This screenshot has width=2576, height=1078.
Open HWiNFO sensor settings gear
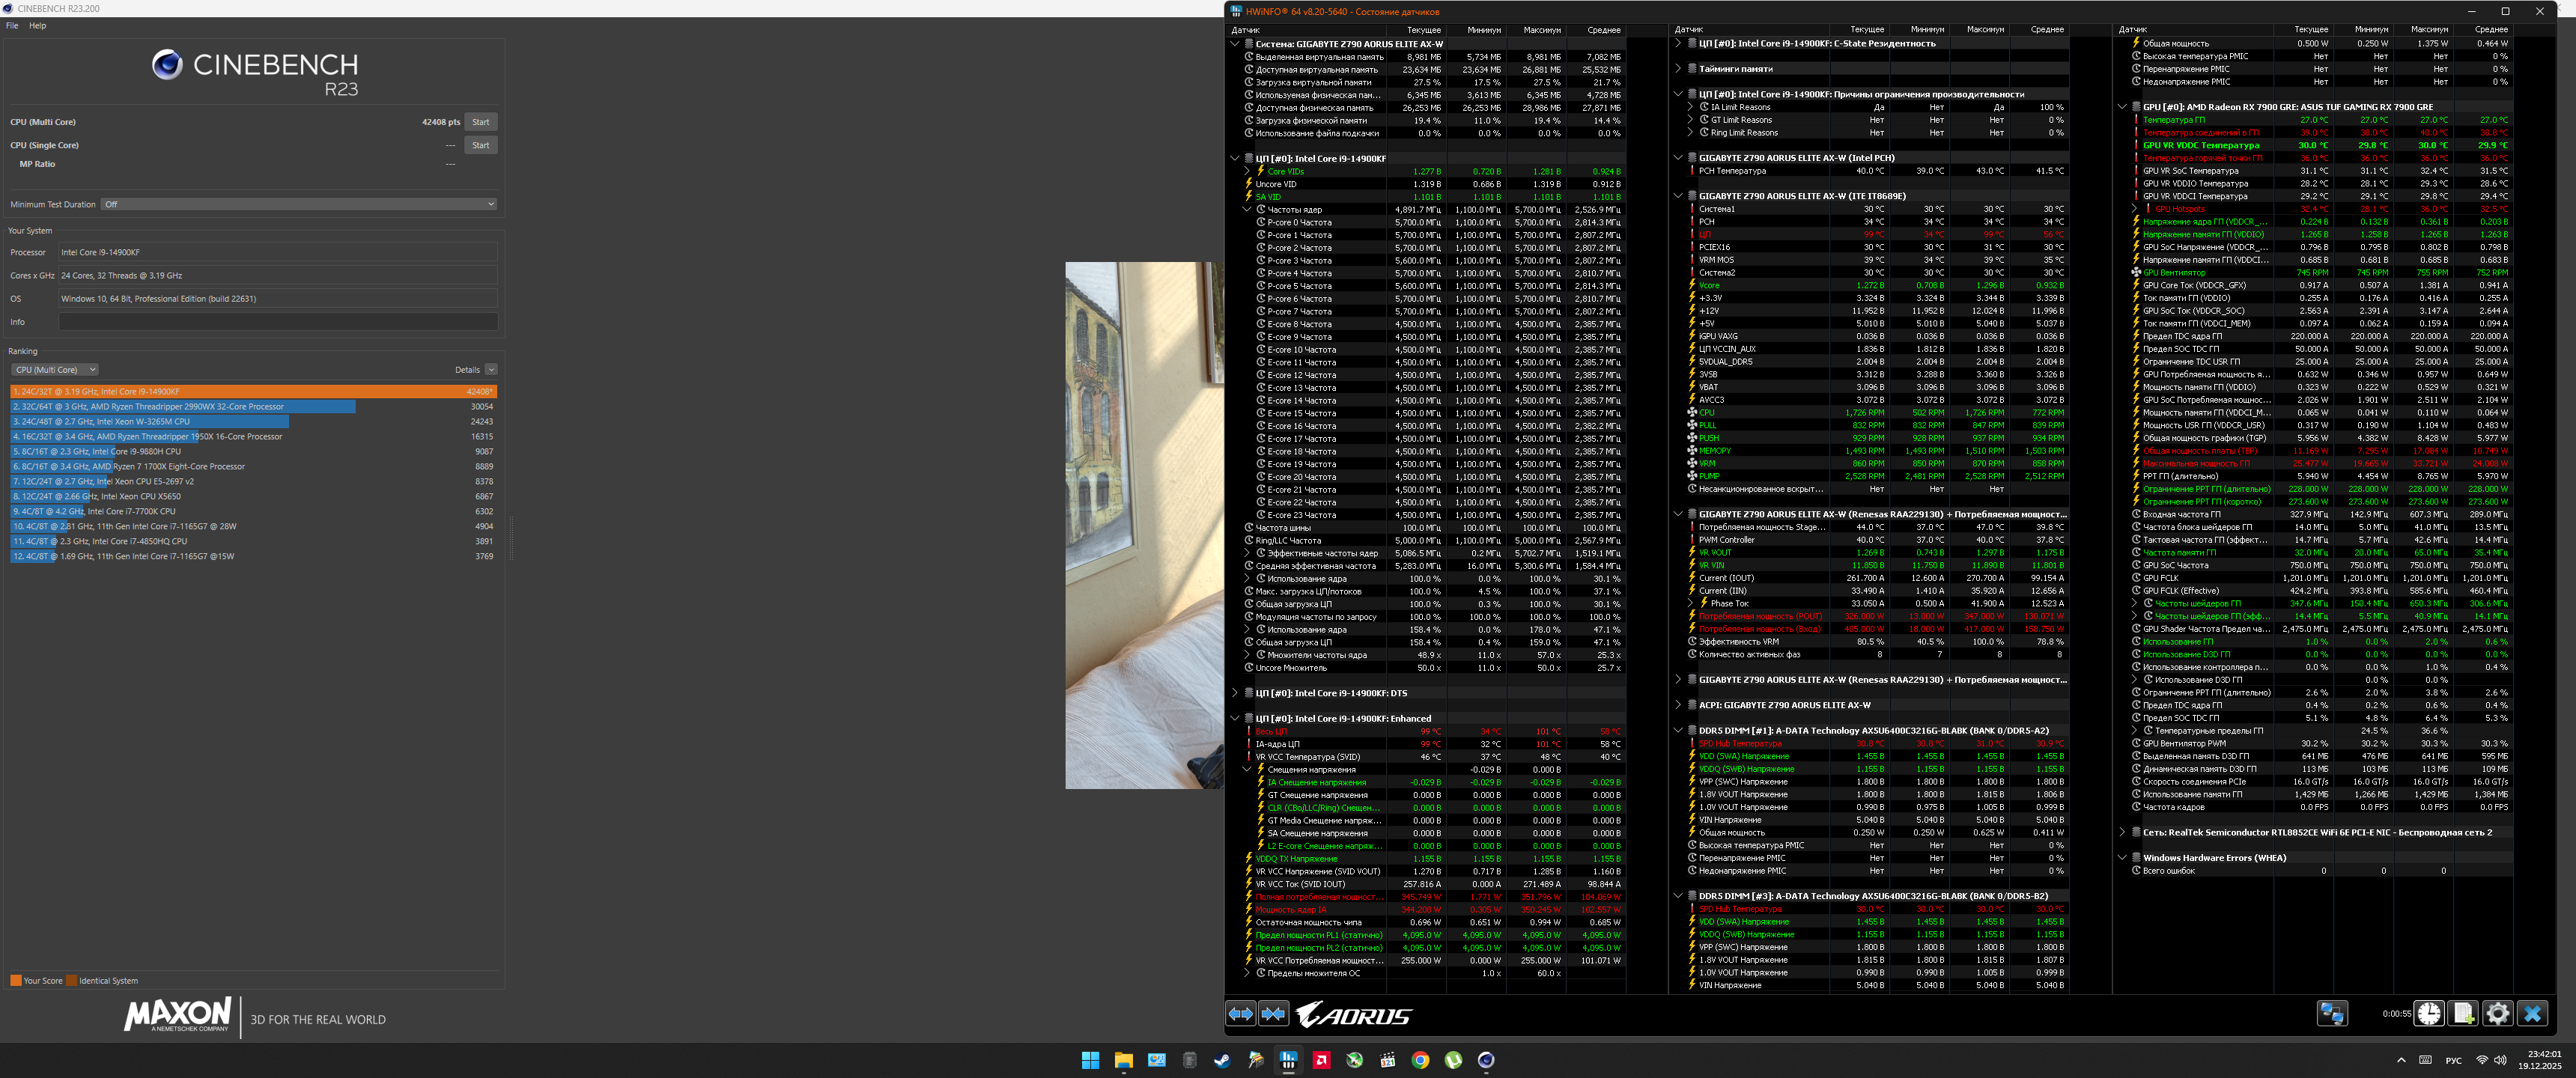tap(2497, 1014)
